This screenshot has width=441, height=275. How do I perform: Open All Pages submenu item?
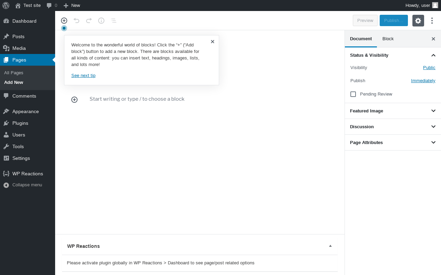(14, 73)
